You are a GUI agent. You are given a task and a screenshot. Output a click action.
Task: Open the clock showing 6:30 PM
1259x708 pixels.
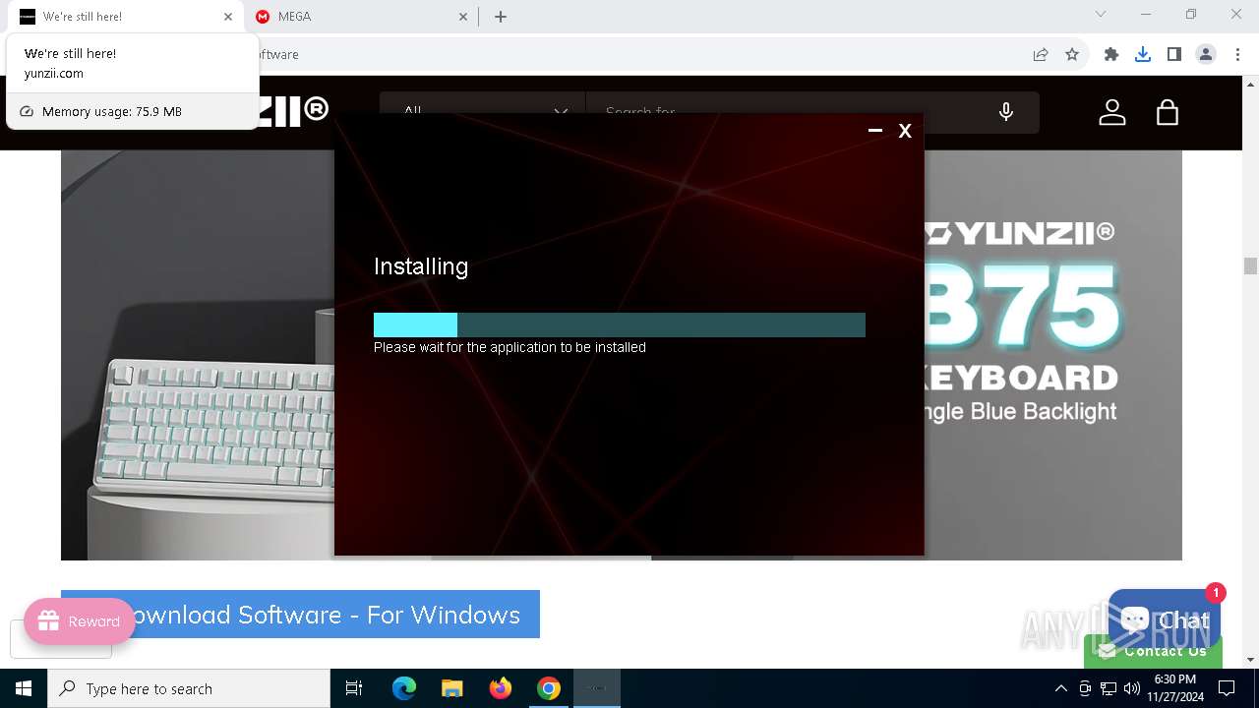click(1174, 688)
